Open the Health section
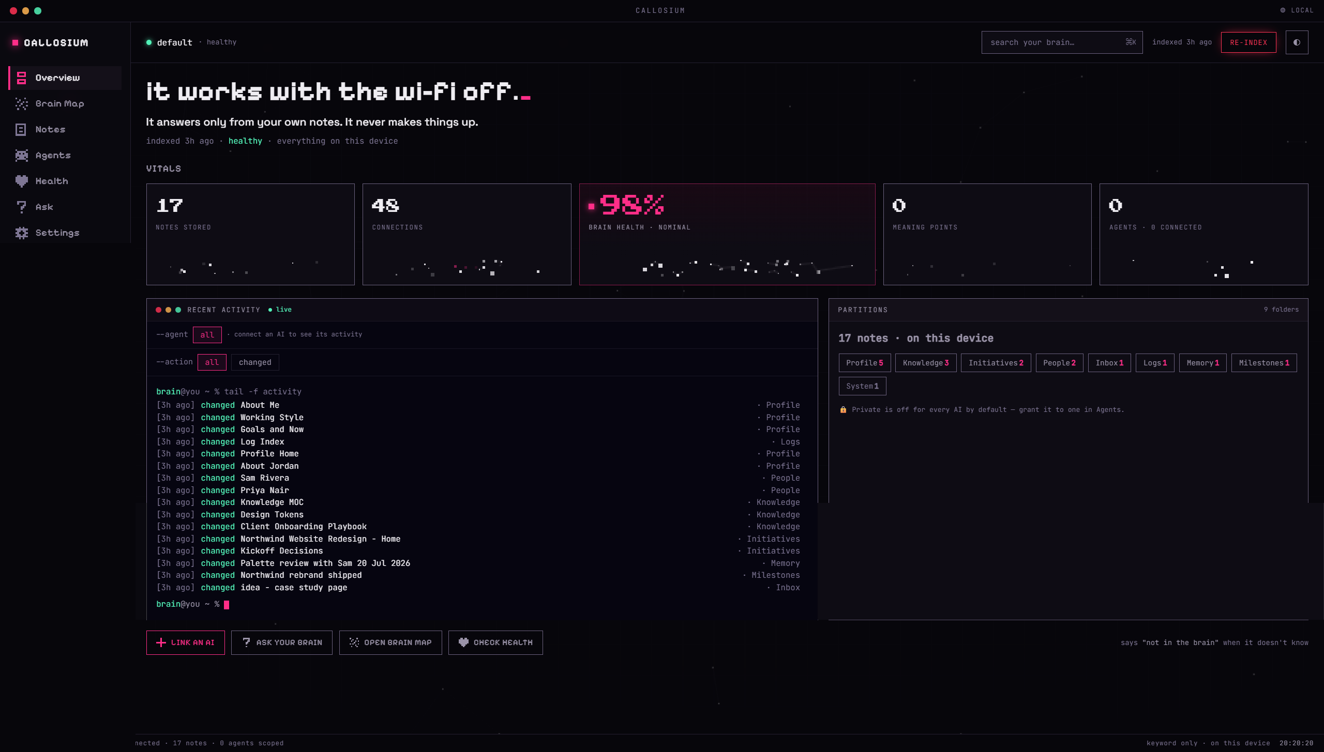Image resolution: width=1324 pixels, height=752 pixels. 66,181
